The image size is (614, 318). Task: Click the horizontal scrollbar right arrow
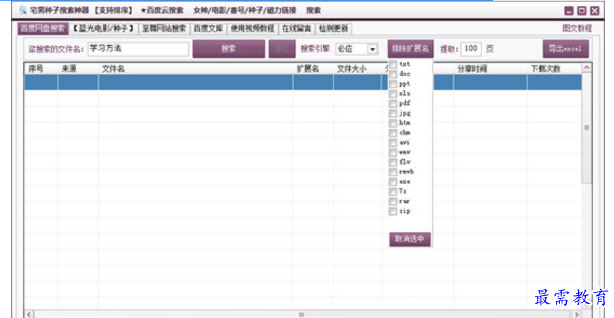[x=576, y=314]
